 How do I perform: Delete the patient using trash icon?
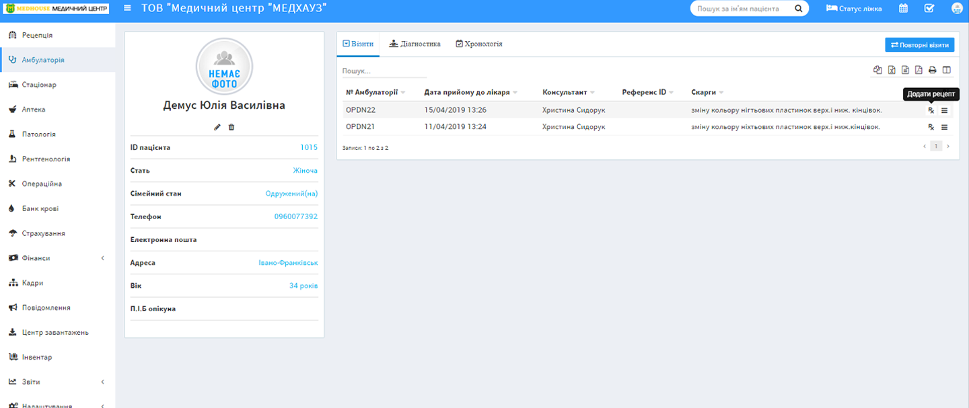(x=231, y=127)
